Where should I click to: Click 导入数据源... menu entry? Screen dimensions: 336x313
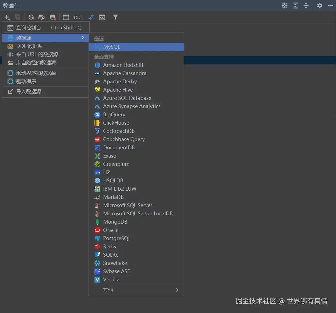45,92
